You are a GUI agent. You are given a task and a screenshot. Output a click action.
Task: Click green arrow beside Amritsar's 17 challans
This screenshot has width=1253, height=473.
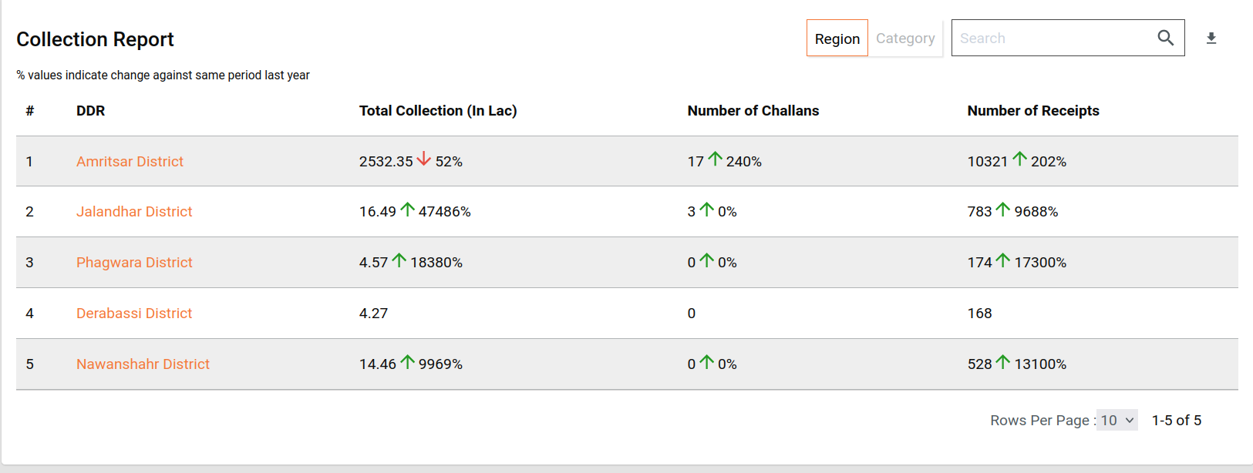pos(716,159)
